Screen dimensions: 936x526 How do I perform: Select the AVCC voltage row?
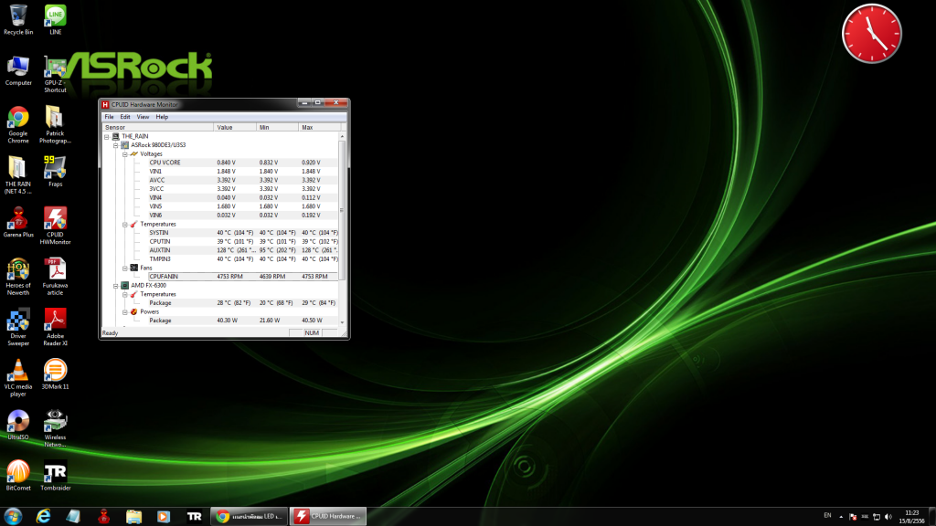click(x=241, y=180)
